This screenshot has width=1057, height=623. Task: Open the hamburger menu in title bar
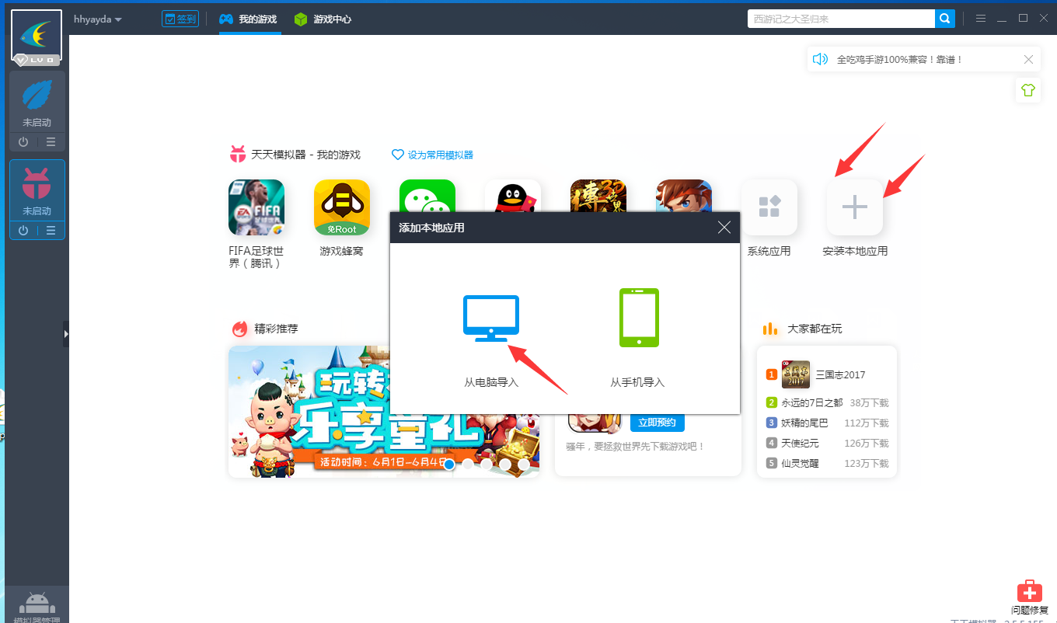coord(981,19)
